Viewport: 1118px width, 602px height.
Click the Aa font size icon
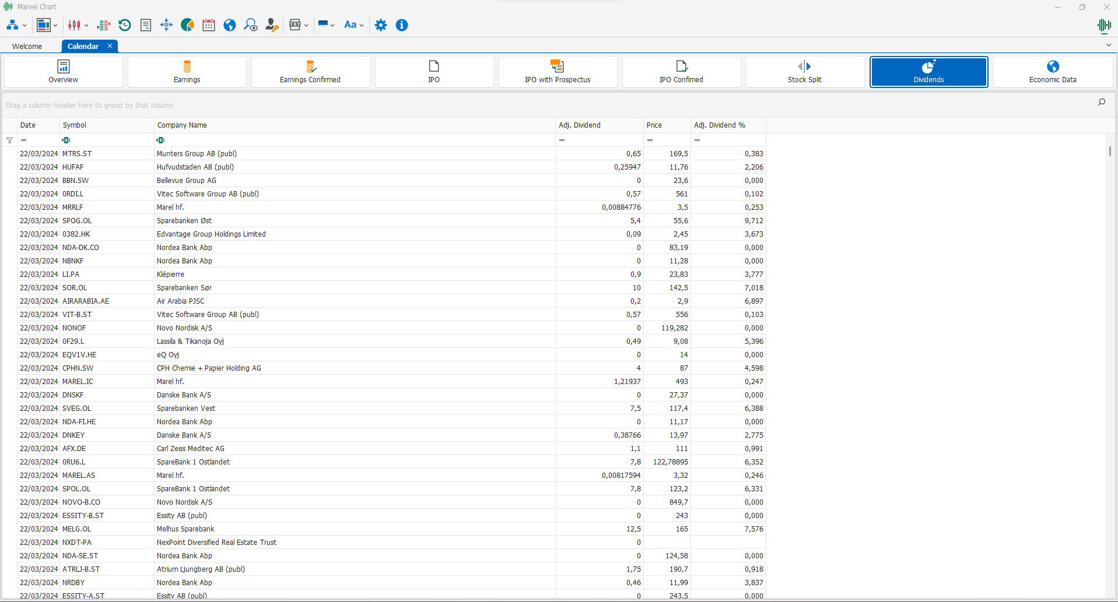(x=350, y=25)
